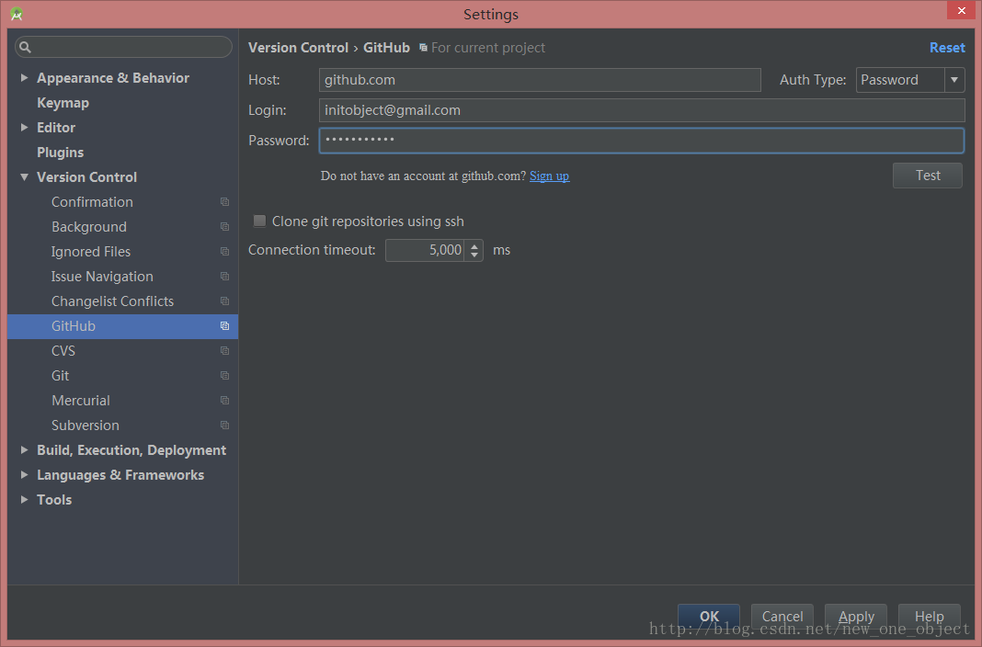Enable Clone git repositories using ssh
This screenshot has height=647, width=982.
[x=259, y=221]
